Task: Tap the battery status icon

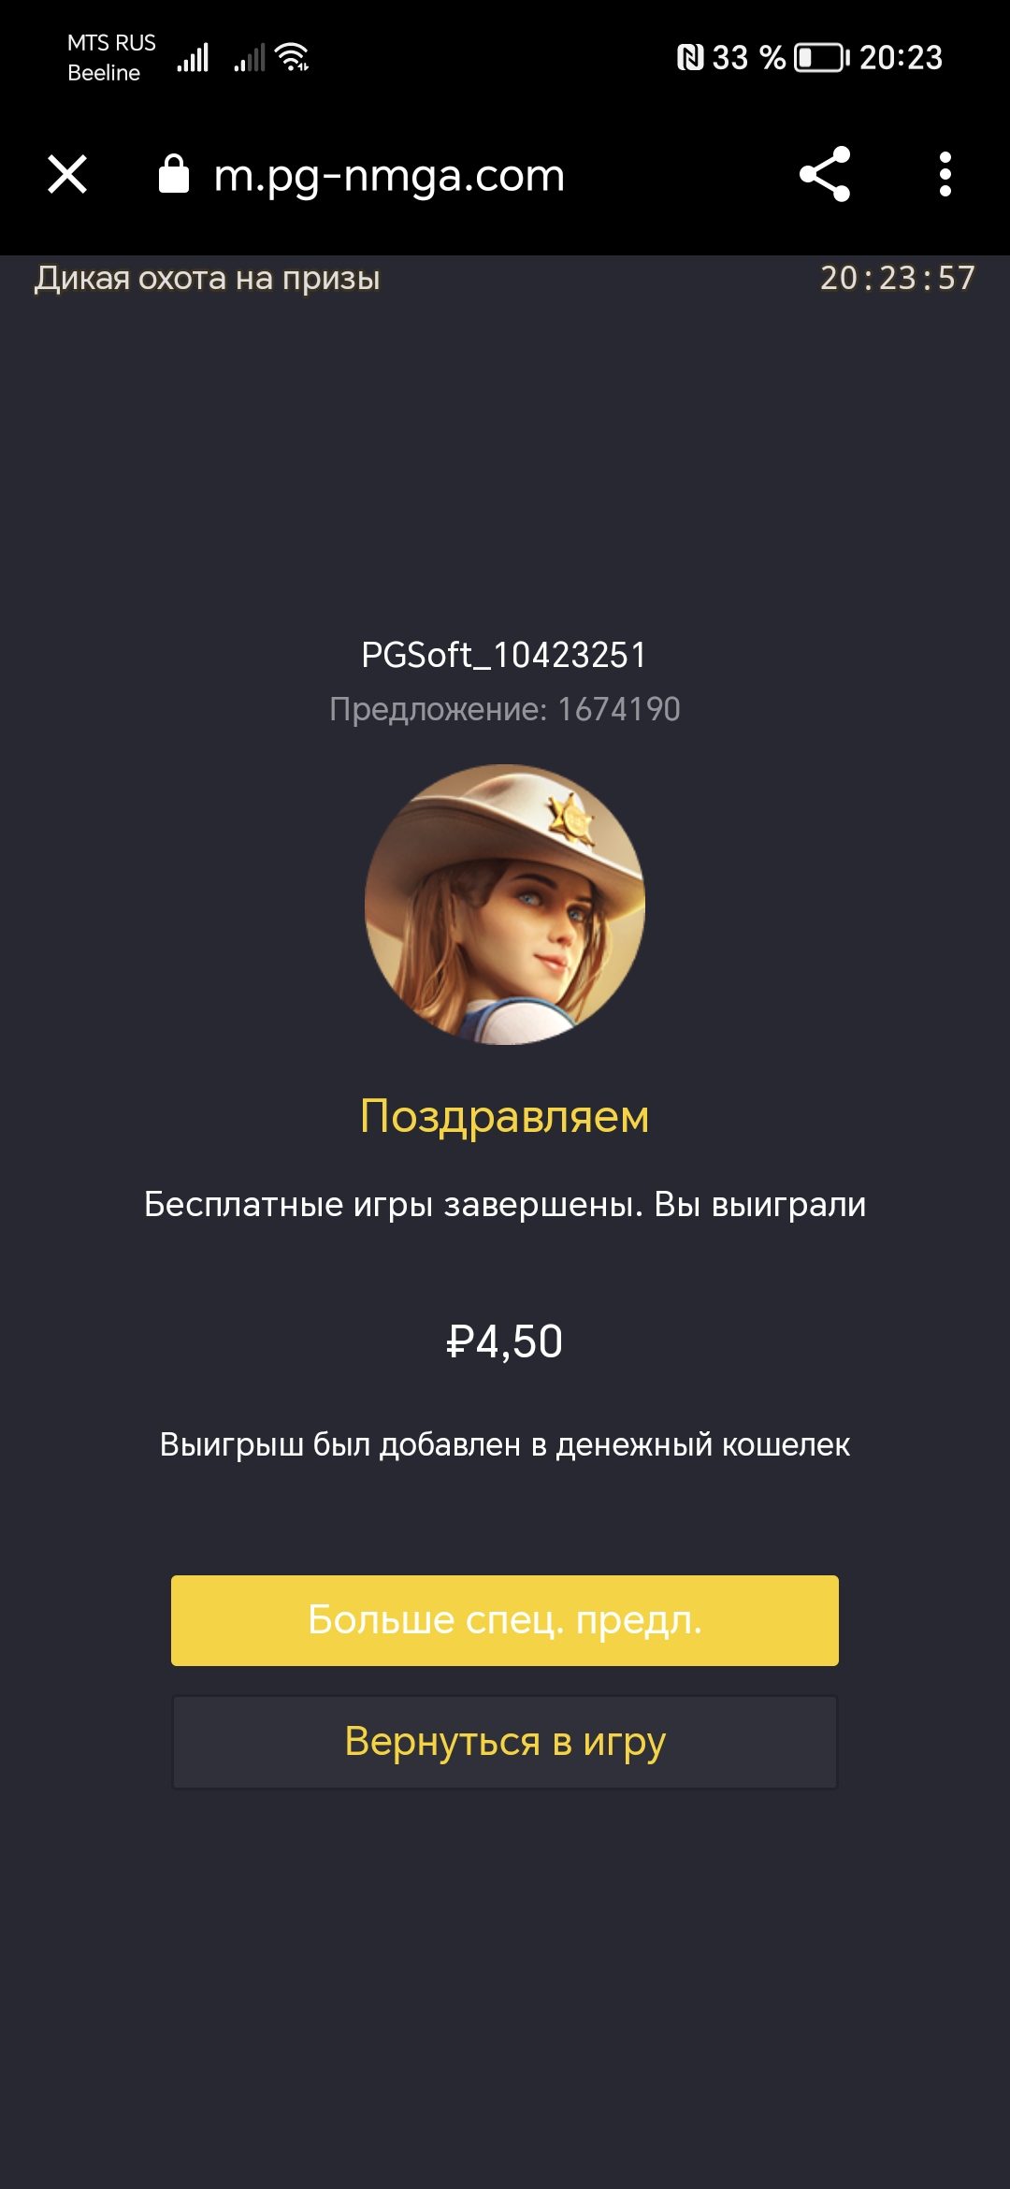Action: 822,58
